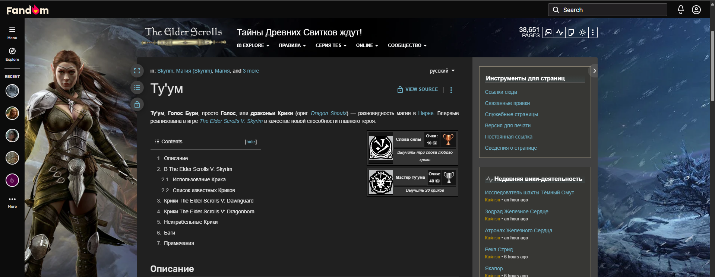The height and width of the screenshot is (277, 715).
Task: Click VIEW SOURCE button
Action: (418, 89)
